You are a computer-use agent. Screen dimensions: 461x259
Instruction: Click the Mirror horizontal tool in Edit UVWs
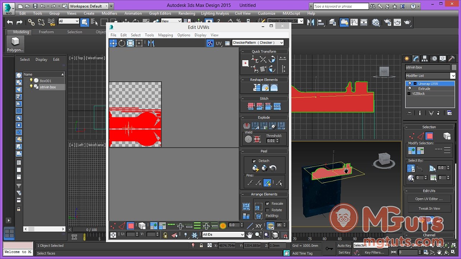(x=151, y=43)
